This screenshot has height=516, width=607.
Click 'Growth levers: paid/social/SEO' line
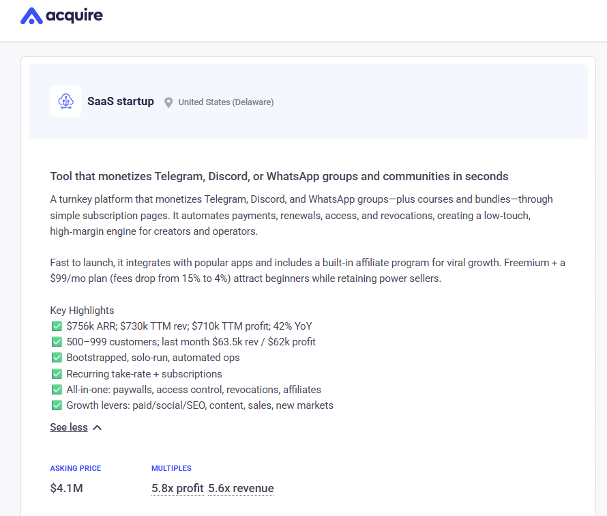(200, 405)
